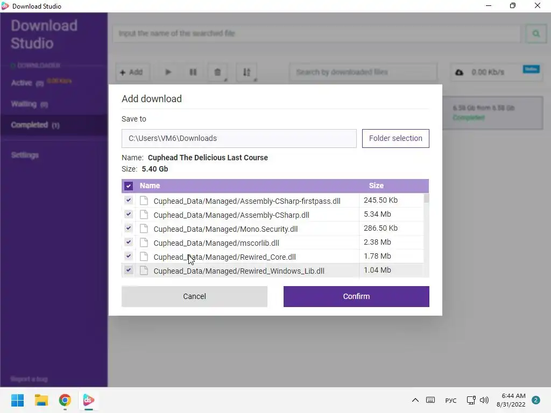
Task: Click file icon next to mscorlib.dll
Action: [x=144, y=243]
